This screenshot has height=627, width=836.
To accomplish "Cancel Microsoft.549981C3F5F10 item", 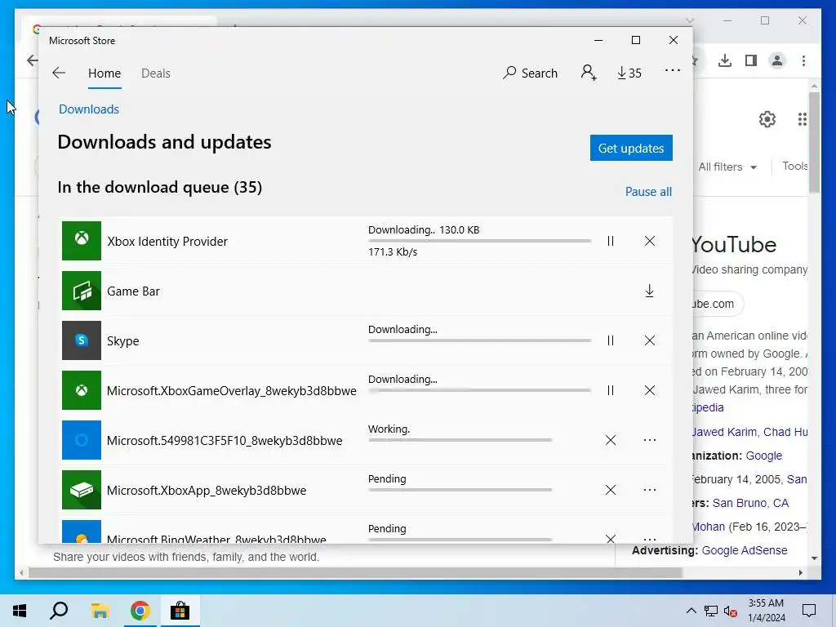I will coord(611,440).
